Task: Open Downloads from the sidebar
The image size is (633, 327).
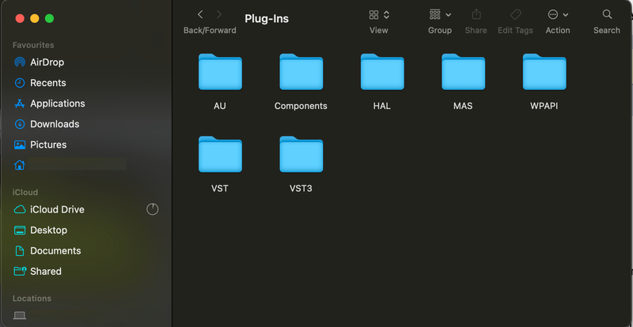Action: click(x=55, y=124)
